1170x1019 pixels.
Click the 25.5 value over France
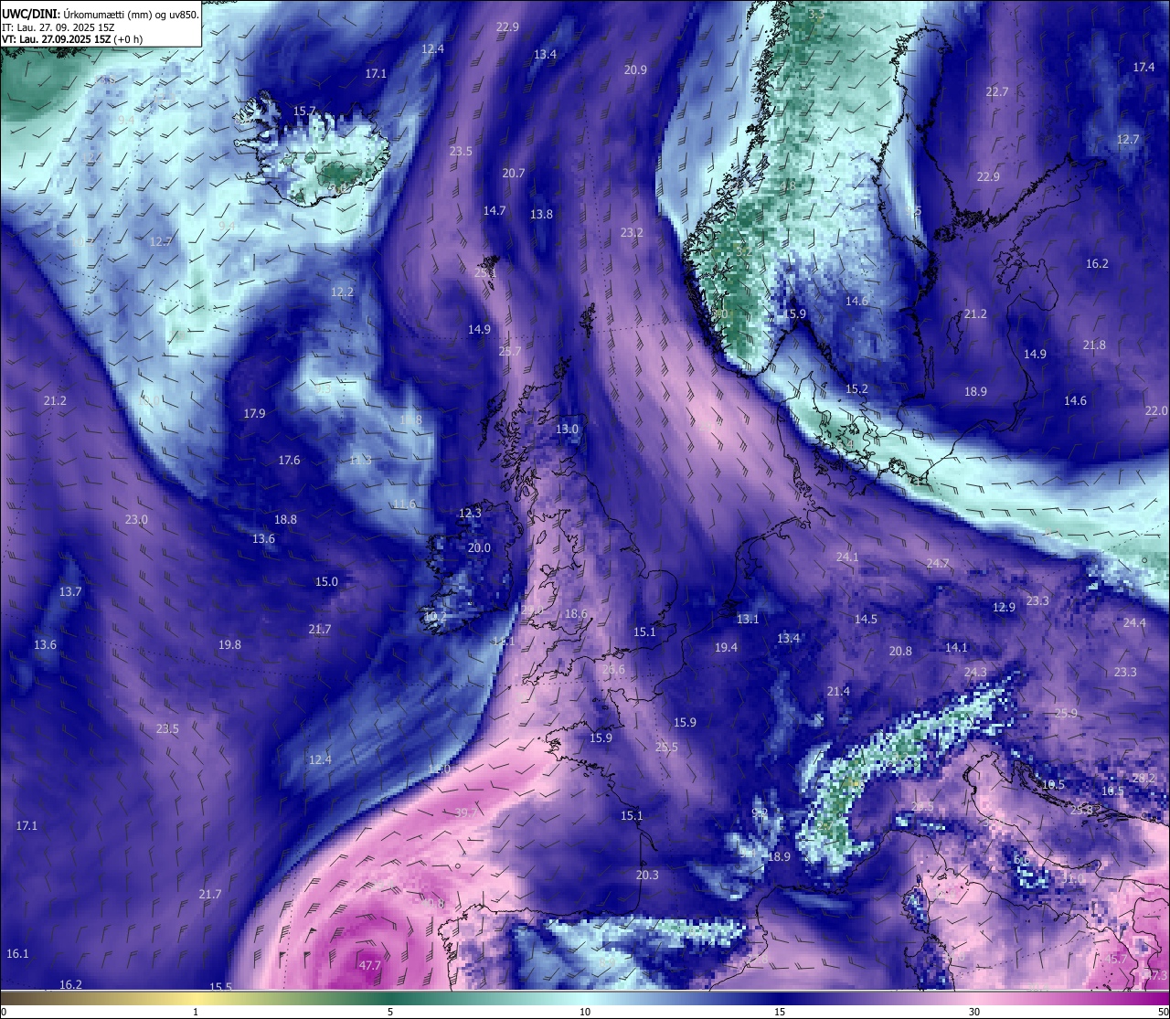pyautogui.click(x=667, y=747)
